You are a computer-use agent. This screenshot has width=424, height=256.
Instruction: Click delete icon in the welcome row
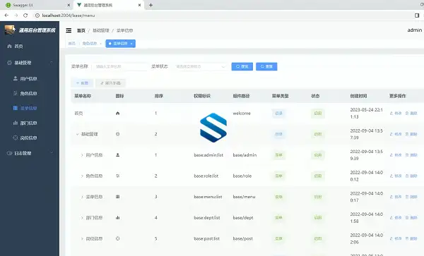tap(411, 114)
